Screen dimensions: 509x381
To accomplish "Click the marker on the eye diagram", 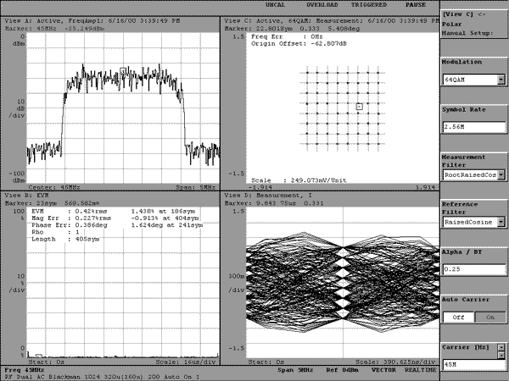I will pyautogui.click(x=421, y=266).
